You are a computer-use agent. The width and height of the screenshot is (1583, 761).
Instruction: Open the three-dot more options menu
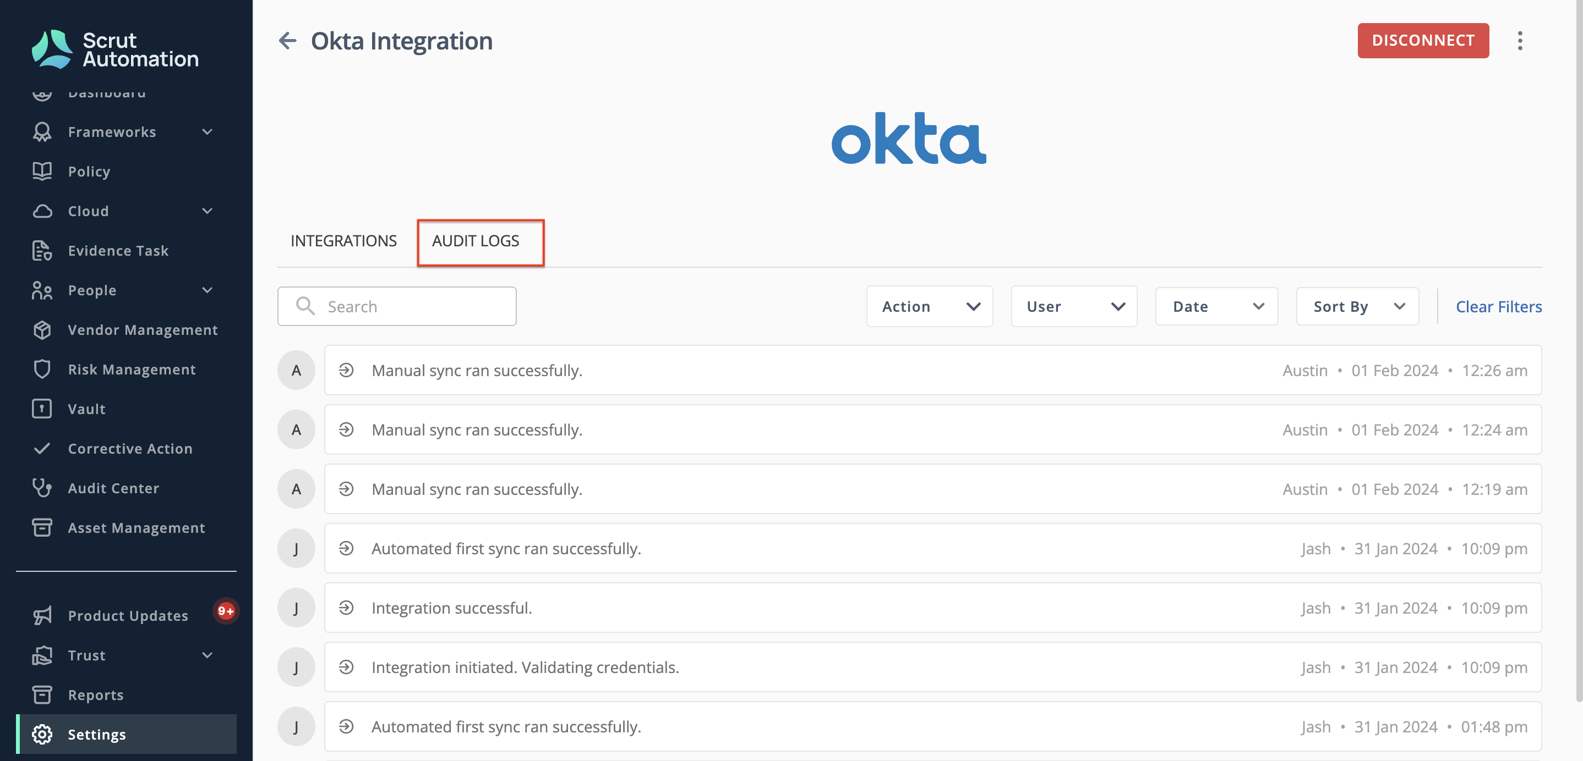click(1520, 41)
